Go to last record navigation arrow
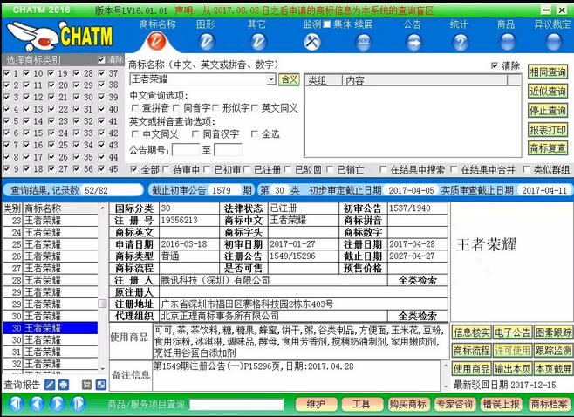The image size is (574, 417). [78, 404]
